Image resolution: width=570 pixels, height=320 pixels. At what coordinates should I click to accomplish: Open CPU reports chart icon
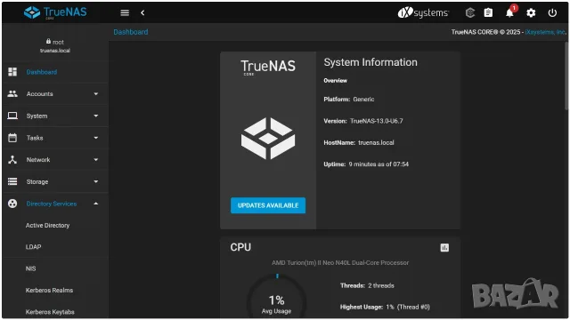pyautogui.click(x=444, y=248)
